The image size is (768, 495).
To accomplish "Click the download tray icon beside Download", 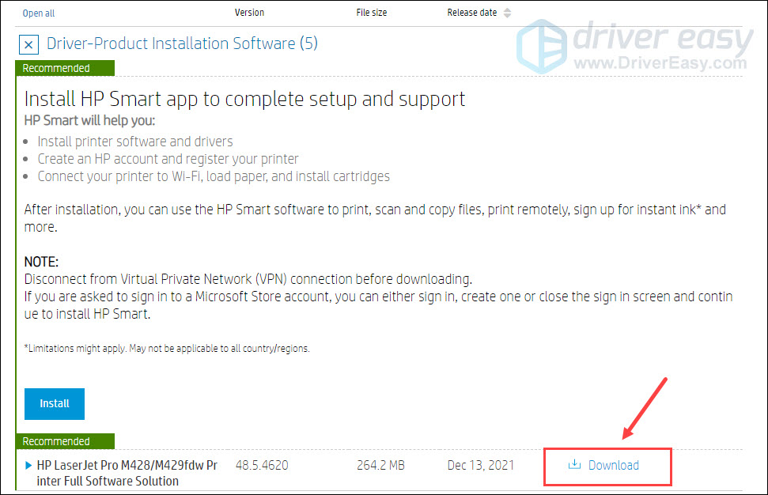I will click(x=574, y=465).
